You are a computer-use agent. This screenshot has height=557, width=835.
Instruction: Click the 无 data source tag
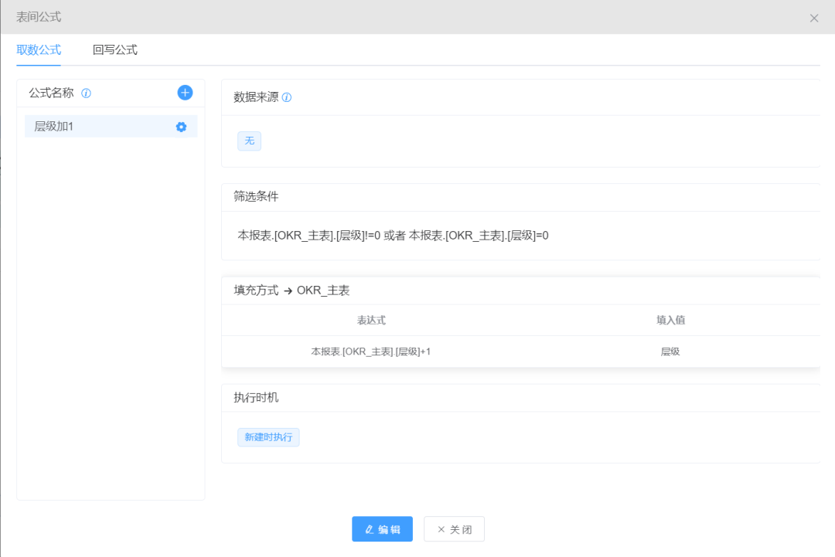click(x=249, y=141)
